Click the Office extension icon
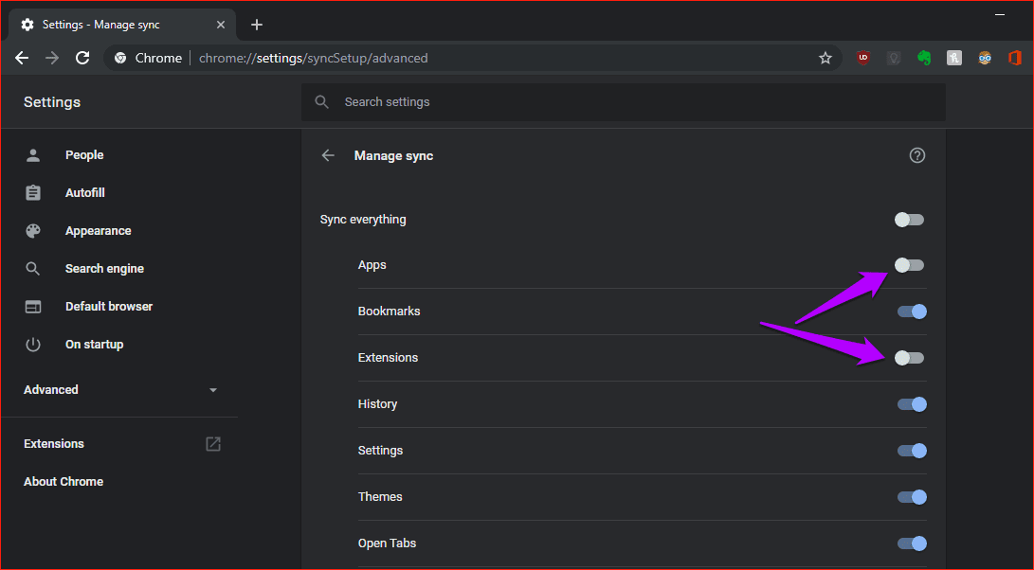This screenshot has width=1034, height=570. [x=1015, y=58]
